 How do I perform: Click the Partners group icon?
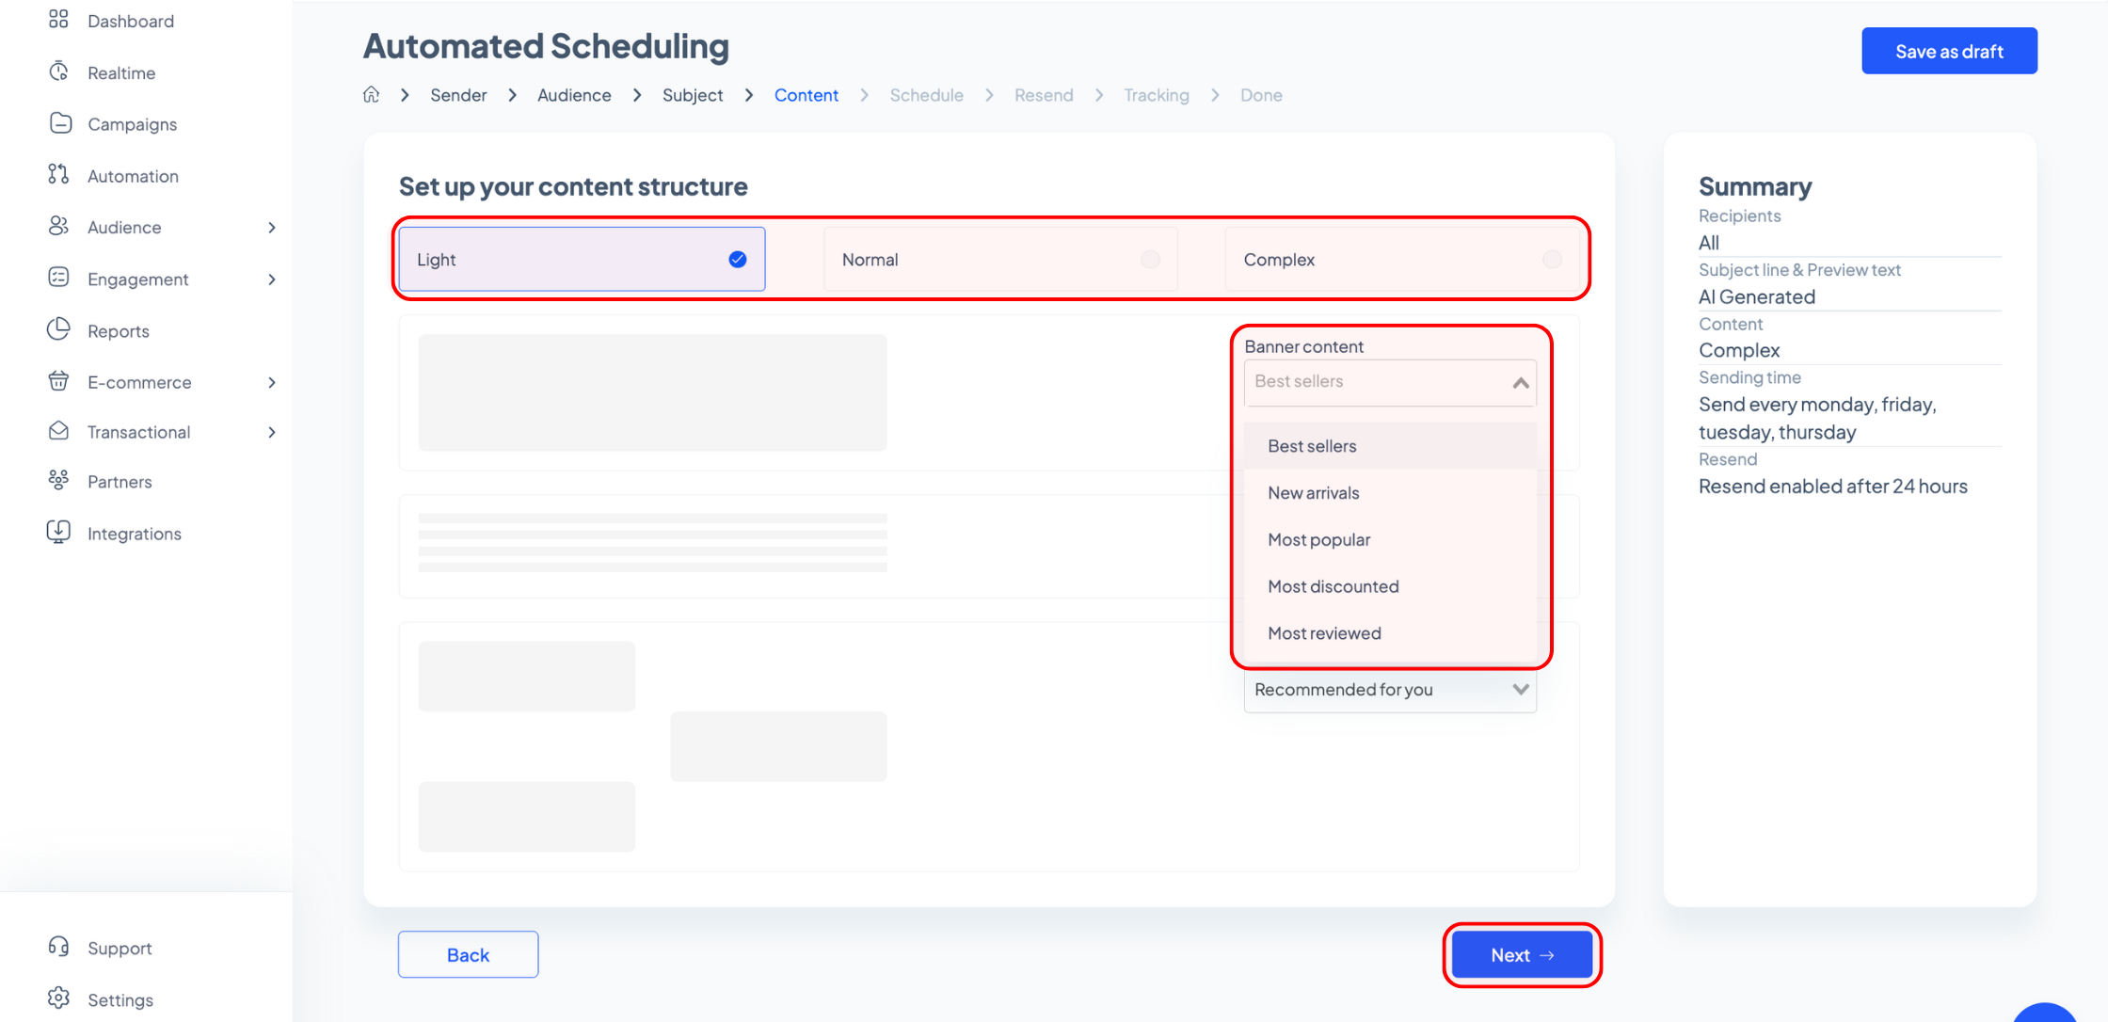pyautogui.click(x=58, y=481)
